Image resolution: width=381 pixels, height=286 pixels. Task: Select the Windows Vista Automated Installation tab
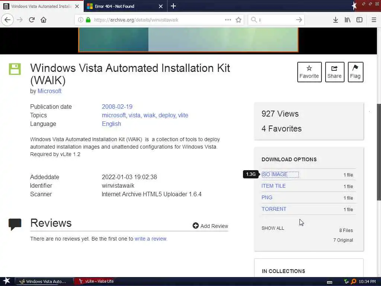click(42, 6)
